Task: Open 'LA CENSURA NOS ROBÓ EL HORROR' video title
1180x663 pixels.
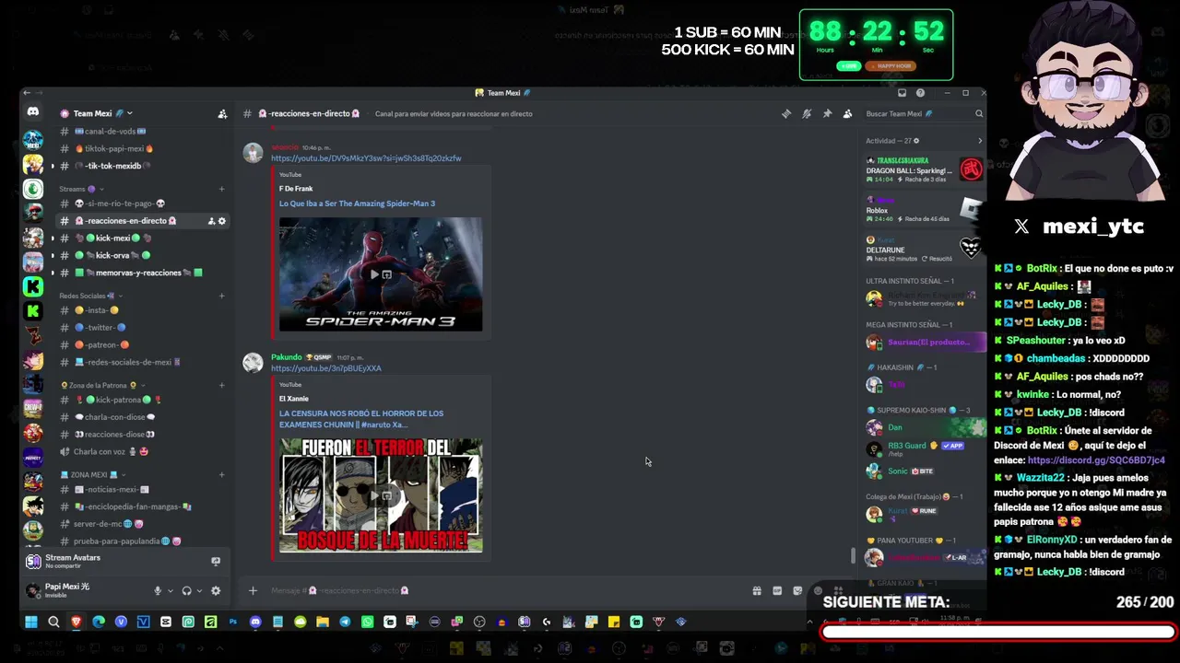Action: [361, 419]
